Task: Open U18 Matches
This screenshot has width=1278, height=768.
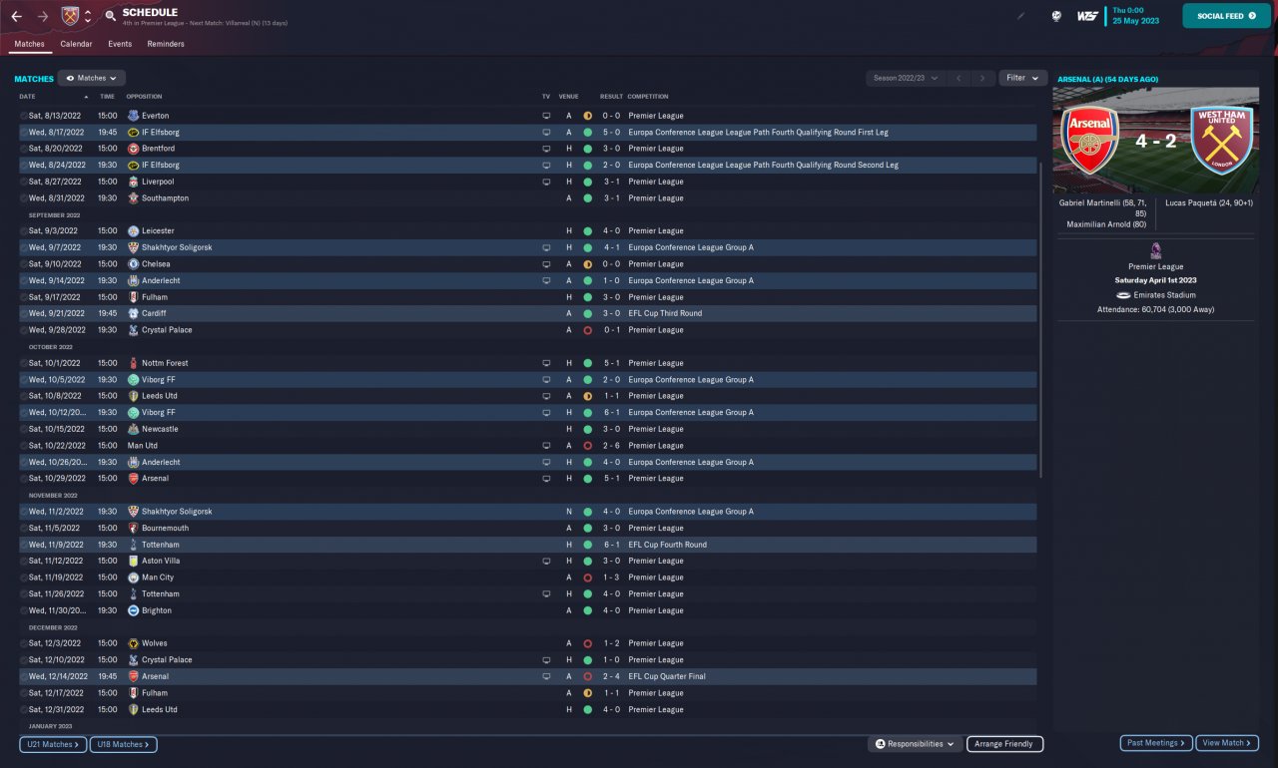Action: pos(123,744)
